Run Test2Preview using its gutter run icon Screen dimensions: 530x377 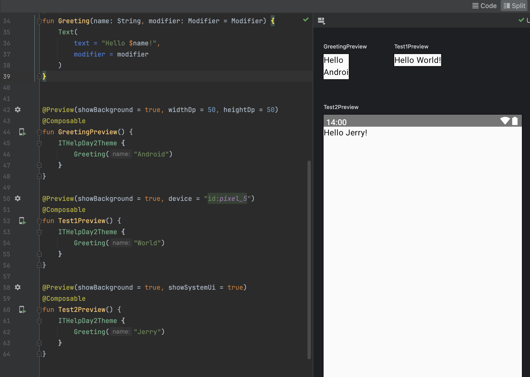pos(22,310)
